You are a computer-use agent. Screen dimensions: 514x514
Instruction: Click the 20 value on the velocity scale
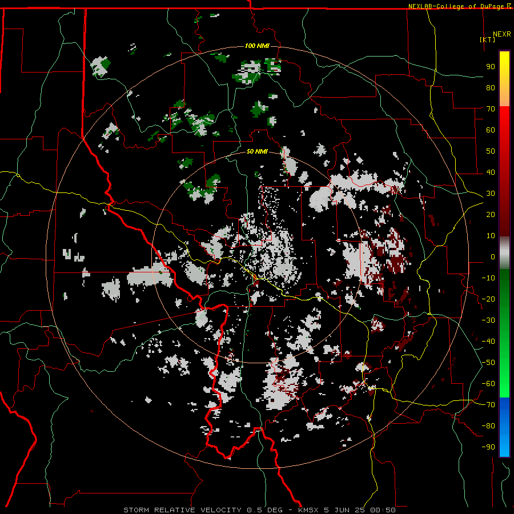pyautogui.click(x=491, y=215)
